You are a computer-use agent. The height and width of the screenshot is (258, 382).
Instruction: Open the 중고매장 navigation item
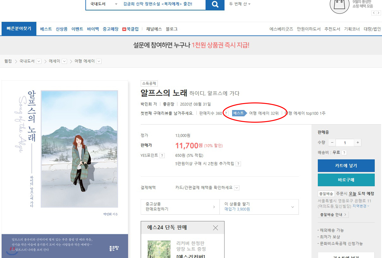coord(110,29)
